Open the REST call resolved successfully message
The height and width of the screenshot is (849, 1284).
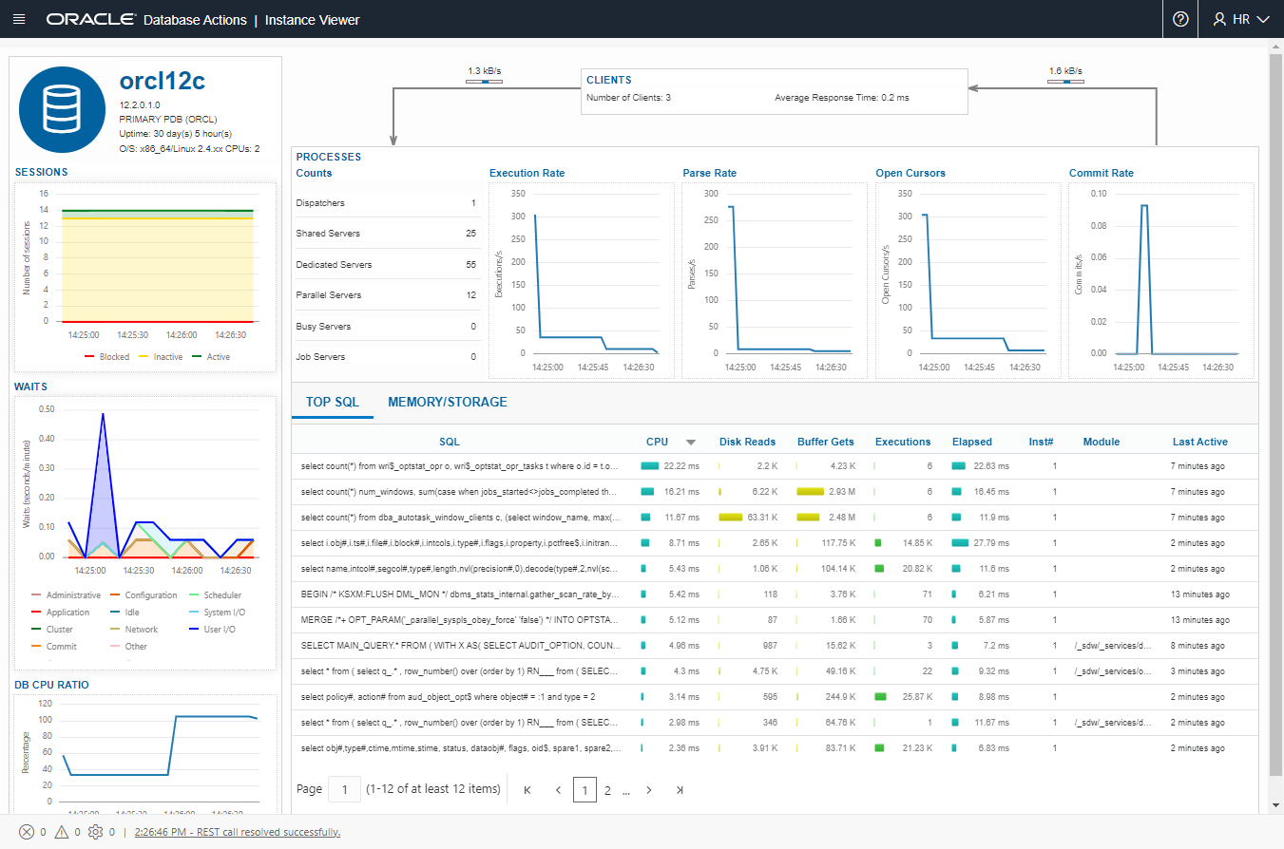click(x=238, y=832)
